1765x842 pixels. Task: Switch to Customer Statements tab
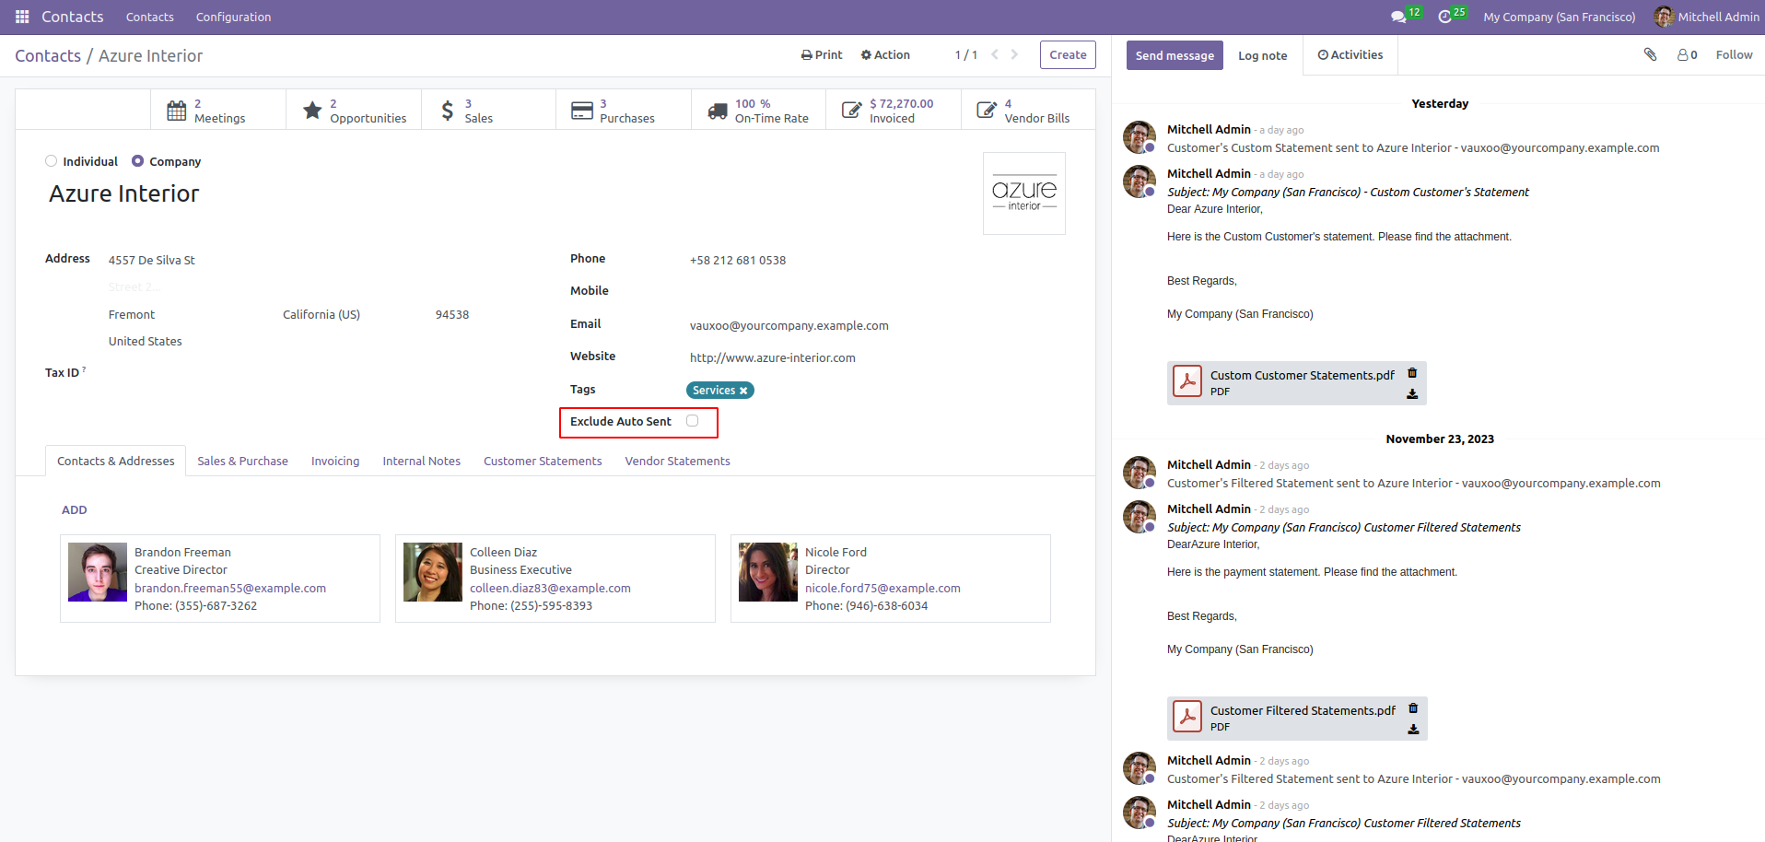click(x=543, y=461)
